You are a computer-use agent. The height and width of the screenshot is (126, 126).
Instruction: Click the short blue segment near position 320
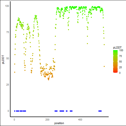[x=67, y=111]
